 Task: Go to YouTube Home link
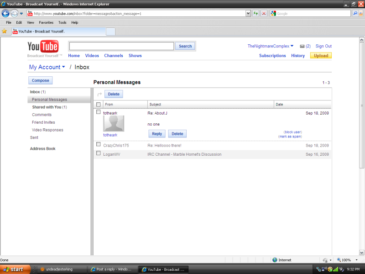[x=74, y=55]
